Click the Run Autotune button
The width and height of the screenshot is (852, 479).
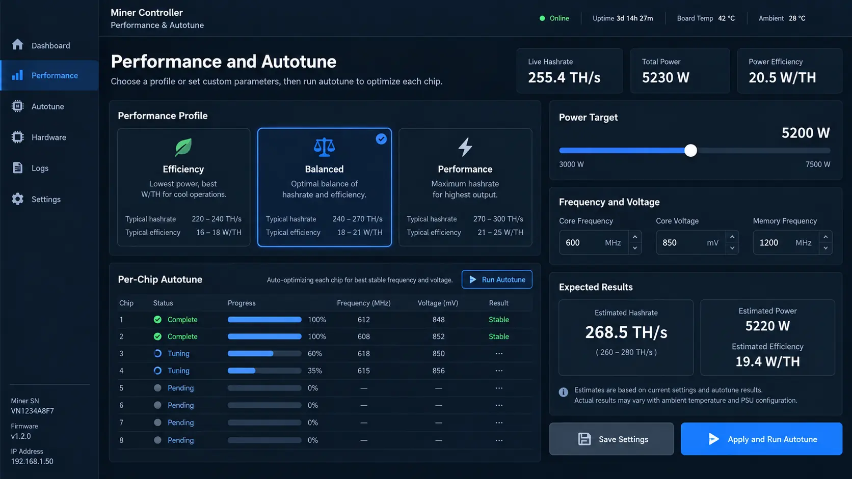pos(497,279)
